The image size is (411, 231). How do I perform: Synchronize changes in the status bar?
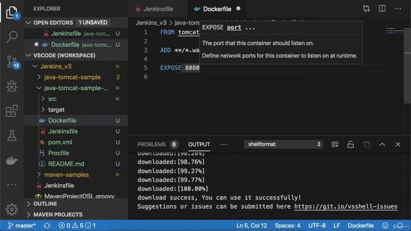pos(47,225)
